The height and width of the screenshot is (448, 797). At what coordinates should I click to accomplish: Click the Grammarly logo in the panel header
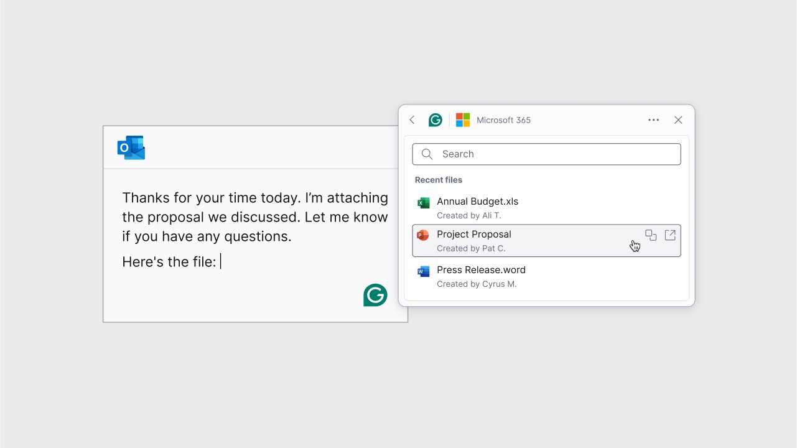tap(435, 119)
